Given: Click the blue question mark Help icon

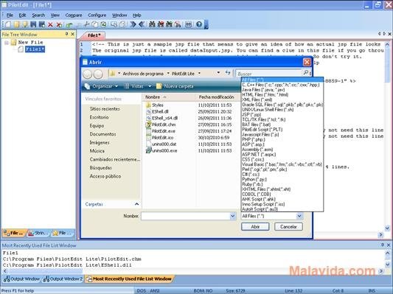Looking at the screenshot, I should tap(199, 24).
